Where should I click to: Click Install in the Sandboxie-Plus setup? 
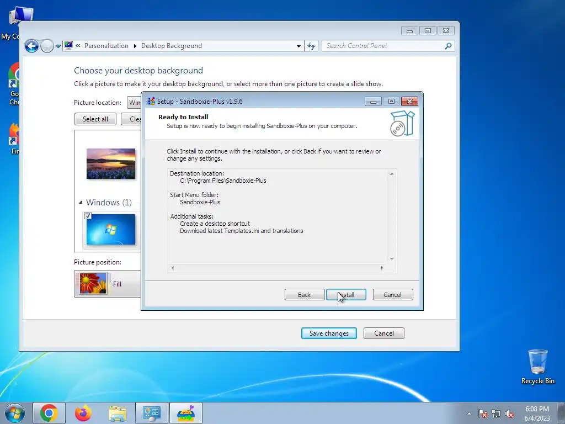click(346, 295)
